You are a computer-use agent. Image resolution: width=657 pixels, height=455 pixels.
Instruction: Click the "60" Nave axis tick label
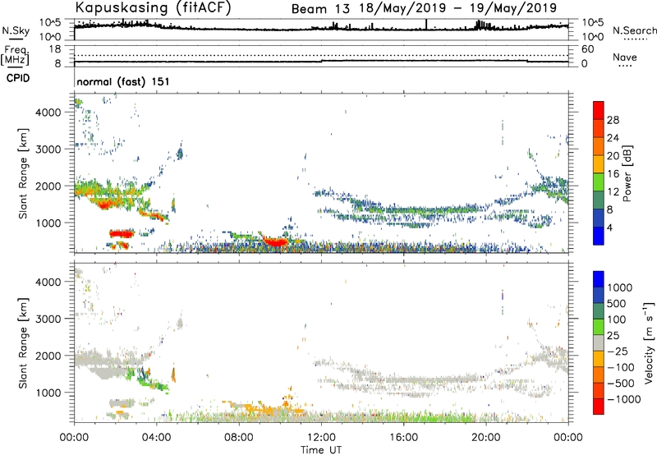(587, 49)
